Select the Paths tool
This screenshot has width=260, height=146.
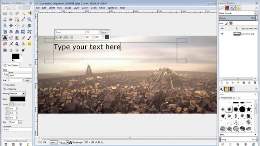coord(17,19)
